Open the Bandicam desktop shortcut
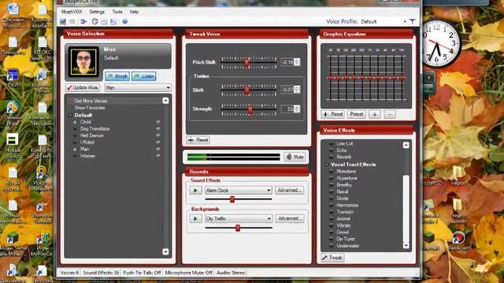The width and height of the screenshot is (504, 283). pos(458,241)
